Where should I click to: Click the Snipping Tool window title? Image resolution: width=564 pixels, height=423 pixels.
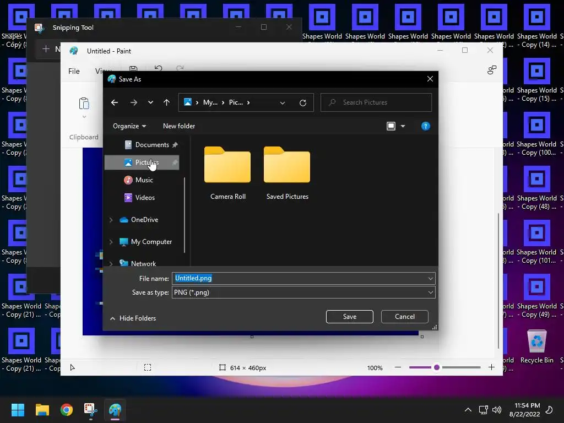click(73, 28)
